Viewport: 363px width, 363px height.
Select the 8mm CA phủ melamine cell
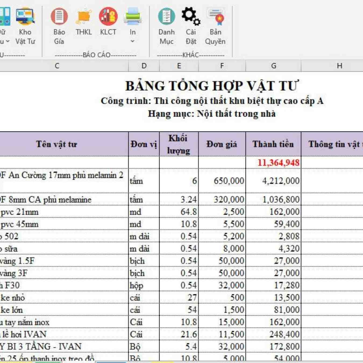(64, 200)
